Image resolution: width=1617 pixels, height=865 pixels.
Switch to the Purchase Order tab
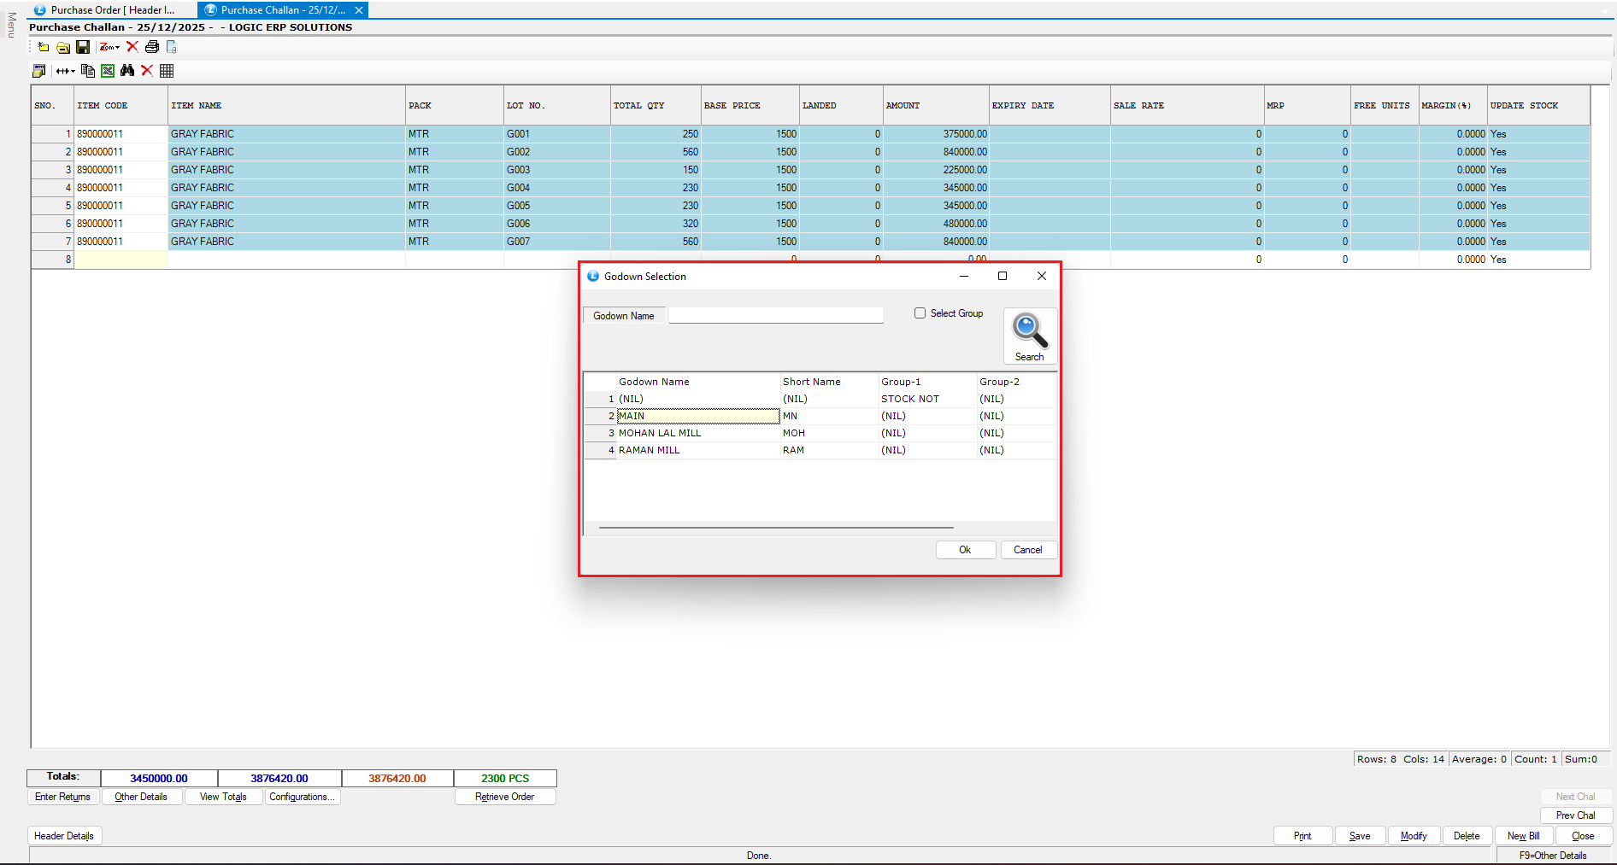(x=111, y=10)
